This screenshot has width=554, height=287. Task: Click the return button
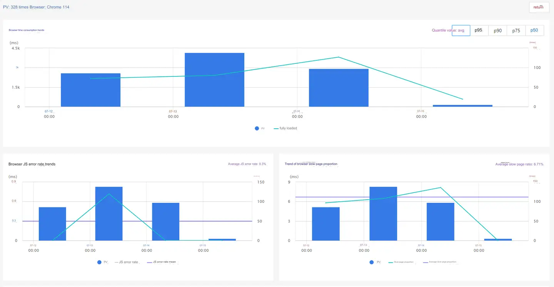click(539, 7)
